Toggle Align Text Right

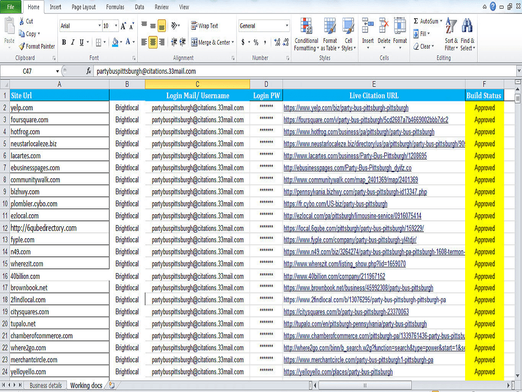pyautogui.click(x=162, y=42)
